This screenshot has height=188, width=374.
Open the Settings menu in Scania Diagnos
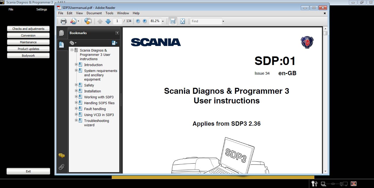point(42,9)
